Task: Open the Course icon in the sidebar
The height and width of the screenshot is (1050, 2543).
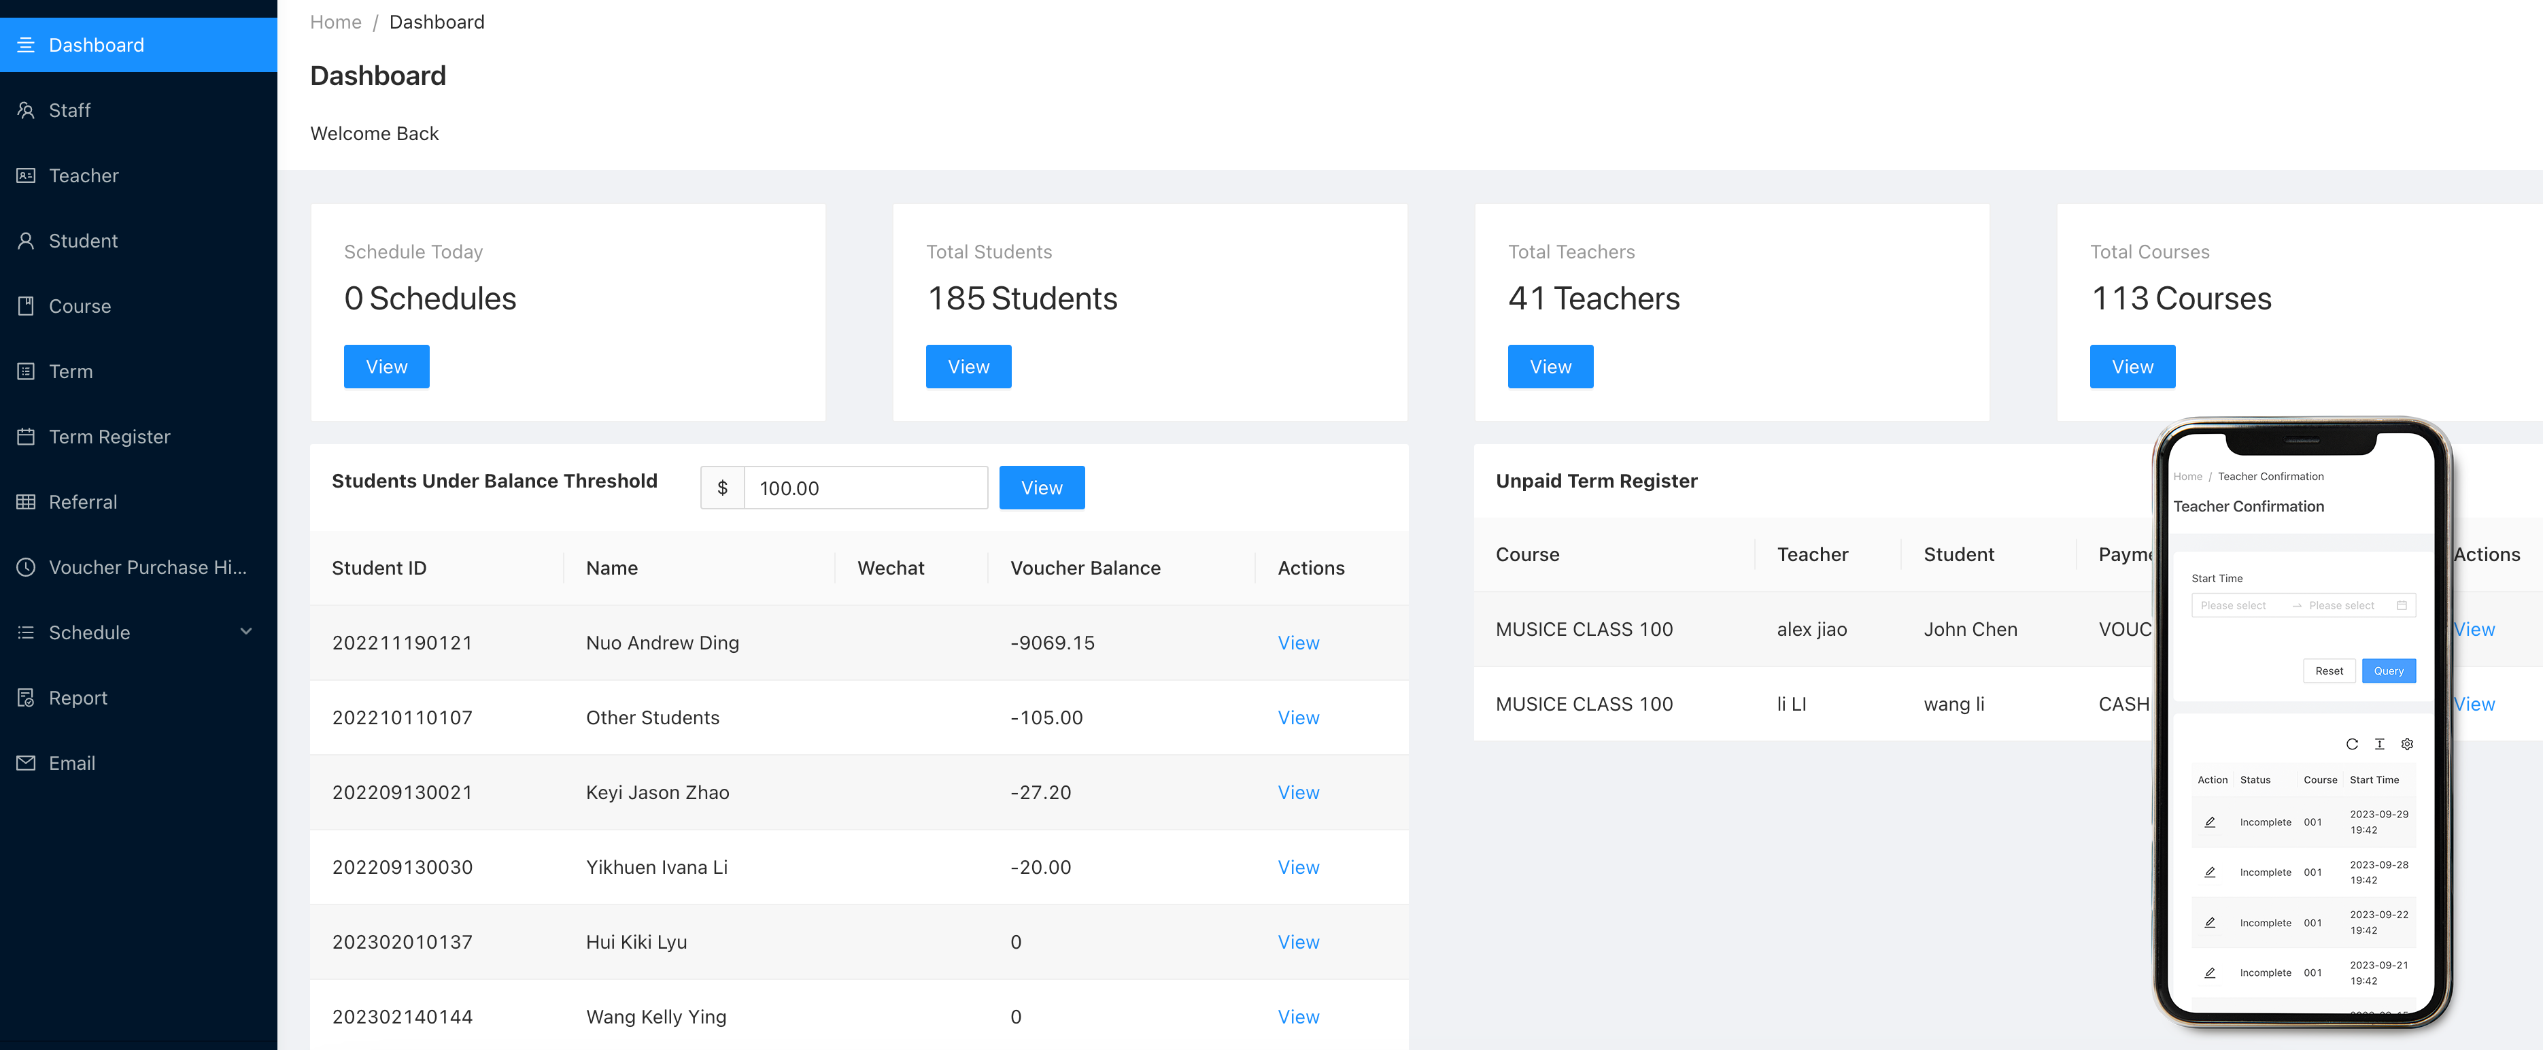Action: click(27, 305)
